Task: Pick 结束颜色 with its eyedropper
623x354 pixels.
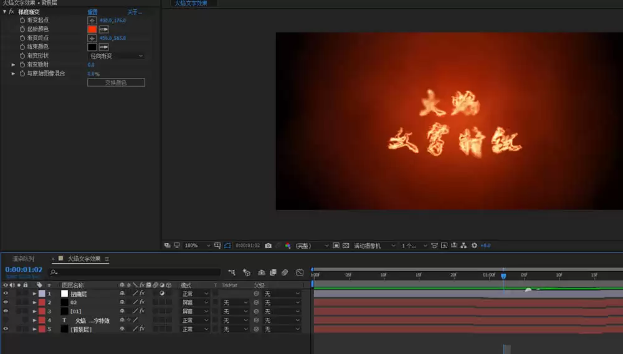Action: [x=103, y=47]
